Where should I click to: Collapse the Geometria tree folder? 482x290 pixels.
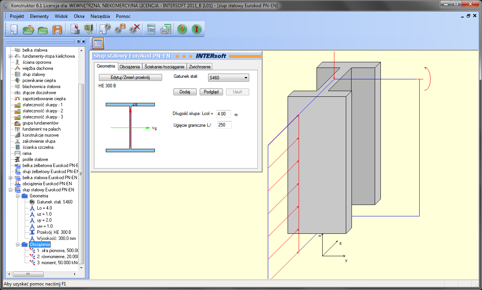[17, 196]
